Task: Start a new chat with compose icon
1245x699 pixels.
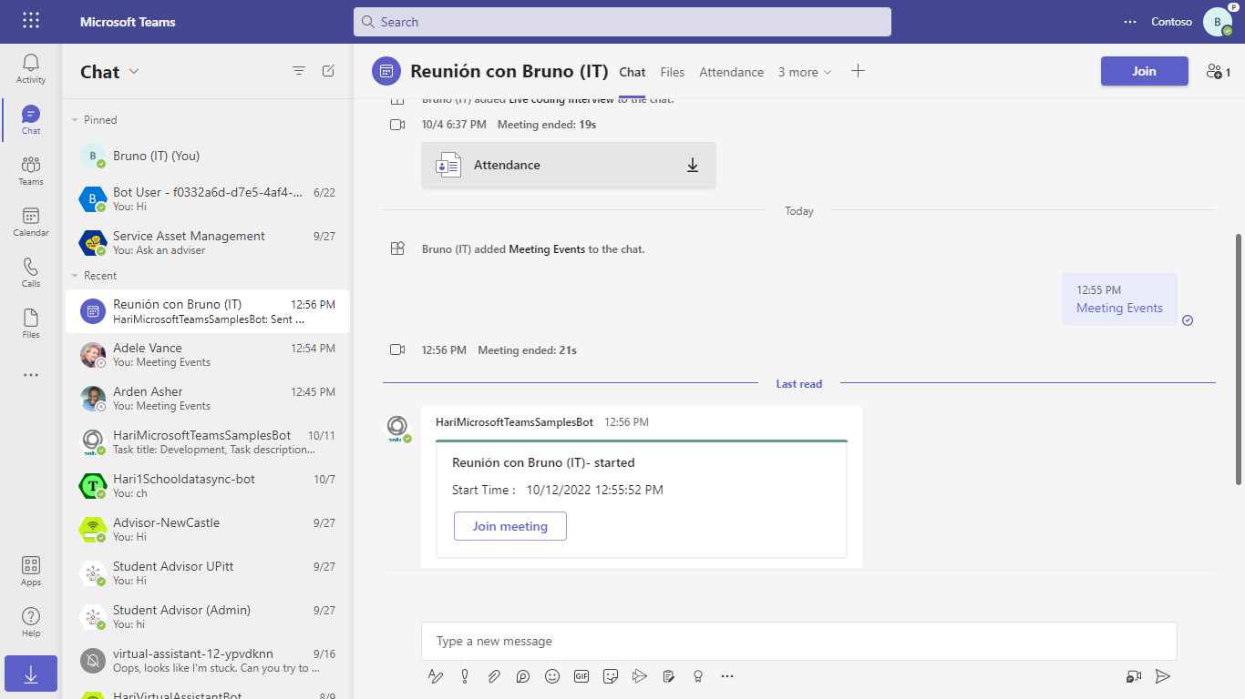Action: [329, 71]
